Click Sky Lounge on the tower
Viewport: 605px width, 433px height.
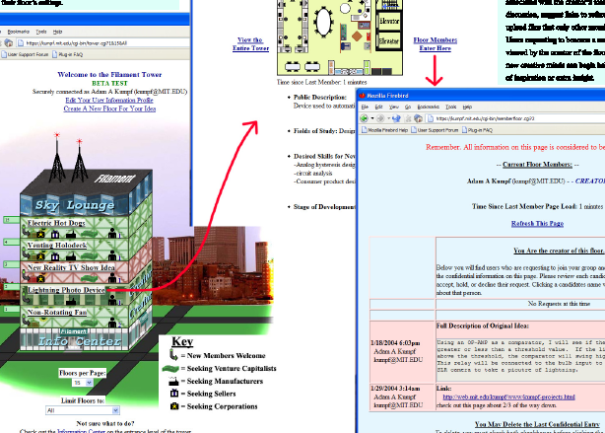click(75, 205)
